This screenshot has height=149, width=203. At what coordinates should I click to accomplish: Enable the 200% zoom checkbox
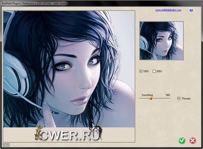(154, 71)
